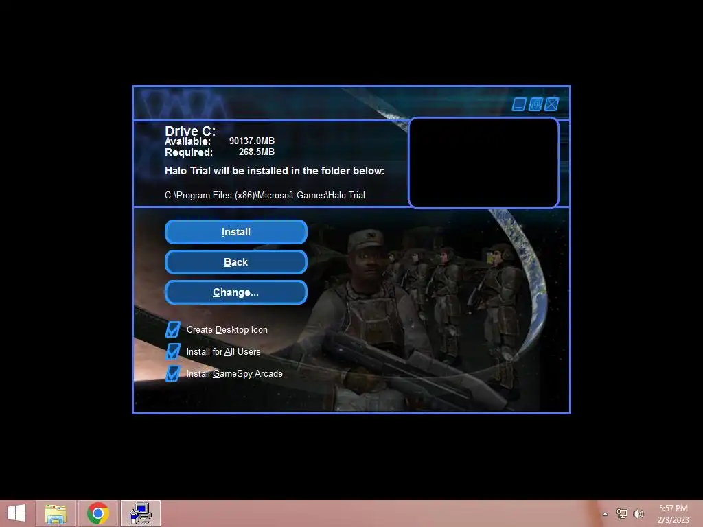
Task: Open the Windows Start menu
Action: pyautogui.click(x=16, y=513)
